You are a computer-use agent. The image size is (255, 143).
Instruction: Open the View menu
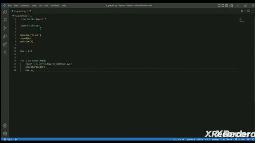pos(34,6)
